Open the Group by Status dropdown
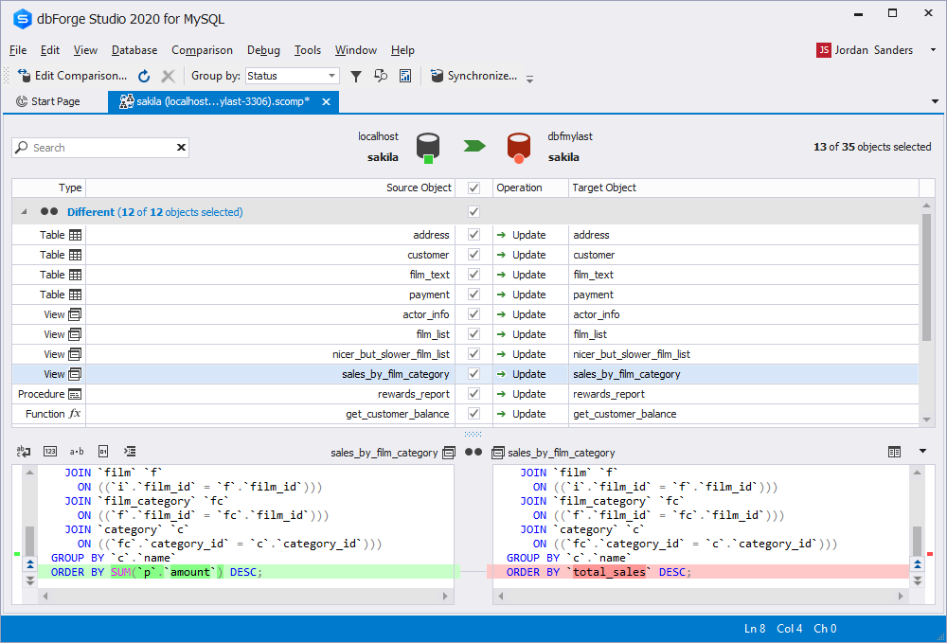The image size is (947, 643). [x=293, y=76]
